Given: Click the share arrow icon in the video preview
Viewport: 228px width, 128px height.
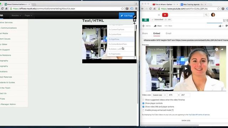Looking at the screenshot, I should 222,49.
